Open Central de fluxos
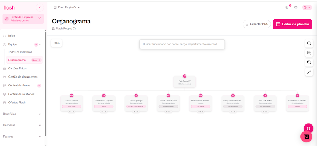Image resolution: width=317 pixels, height=146 pixels. [x=19, y=85]
